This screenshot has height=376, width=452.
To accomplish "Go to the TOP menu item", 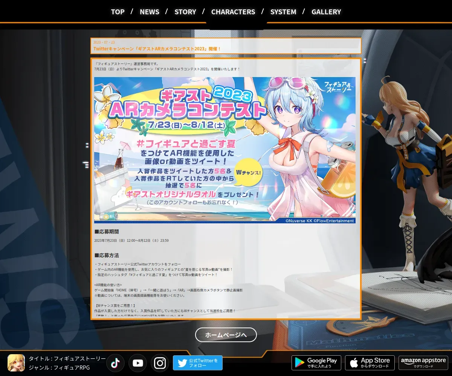I will (x=118, y=12).
